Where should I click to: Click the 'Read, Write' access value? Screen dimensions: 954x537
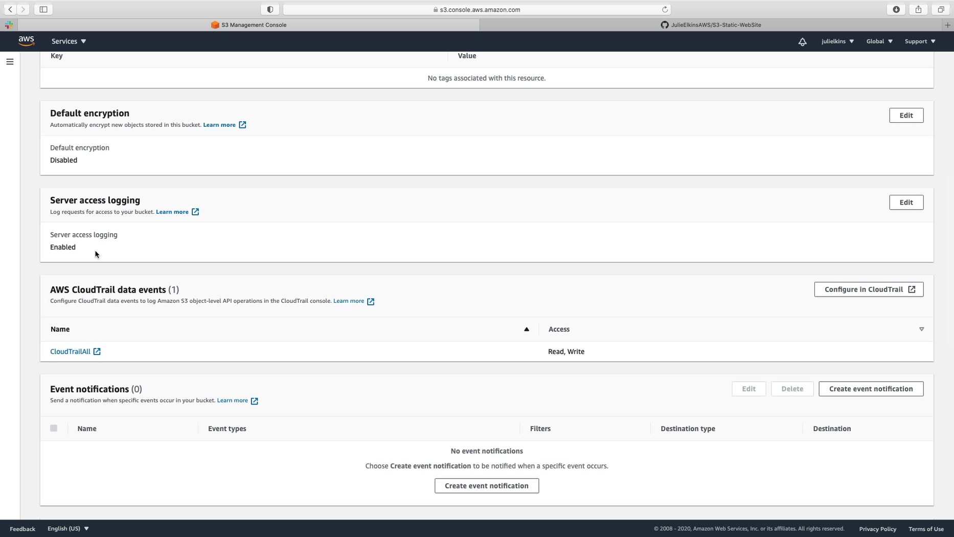point(566,352)
